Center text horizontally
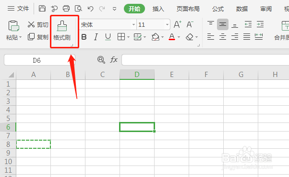This screenshot has width=289, height=177. (x=223, y=37)
